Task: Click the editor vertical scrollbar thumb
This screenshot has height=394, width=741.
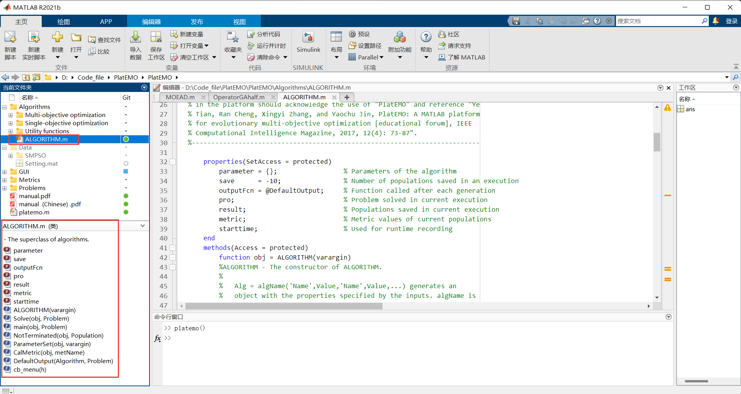Action: (657, 142)
